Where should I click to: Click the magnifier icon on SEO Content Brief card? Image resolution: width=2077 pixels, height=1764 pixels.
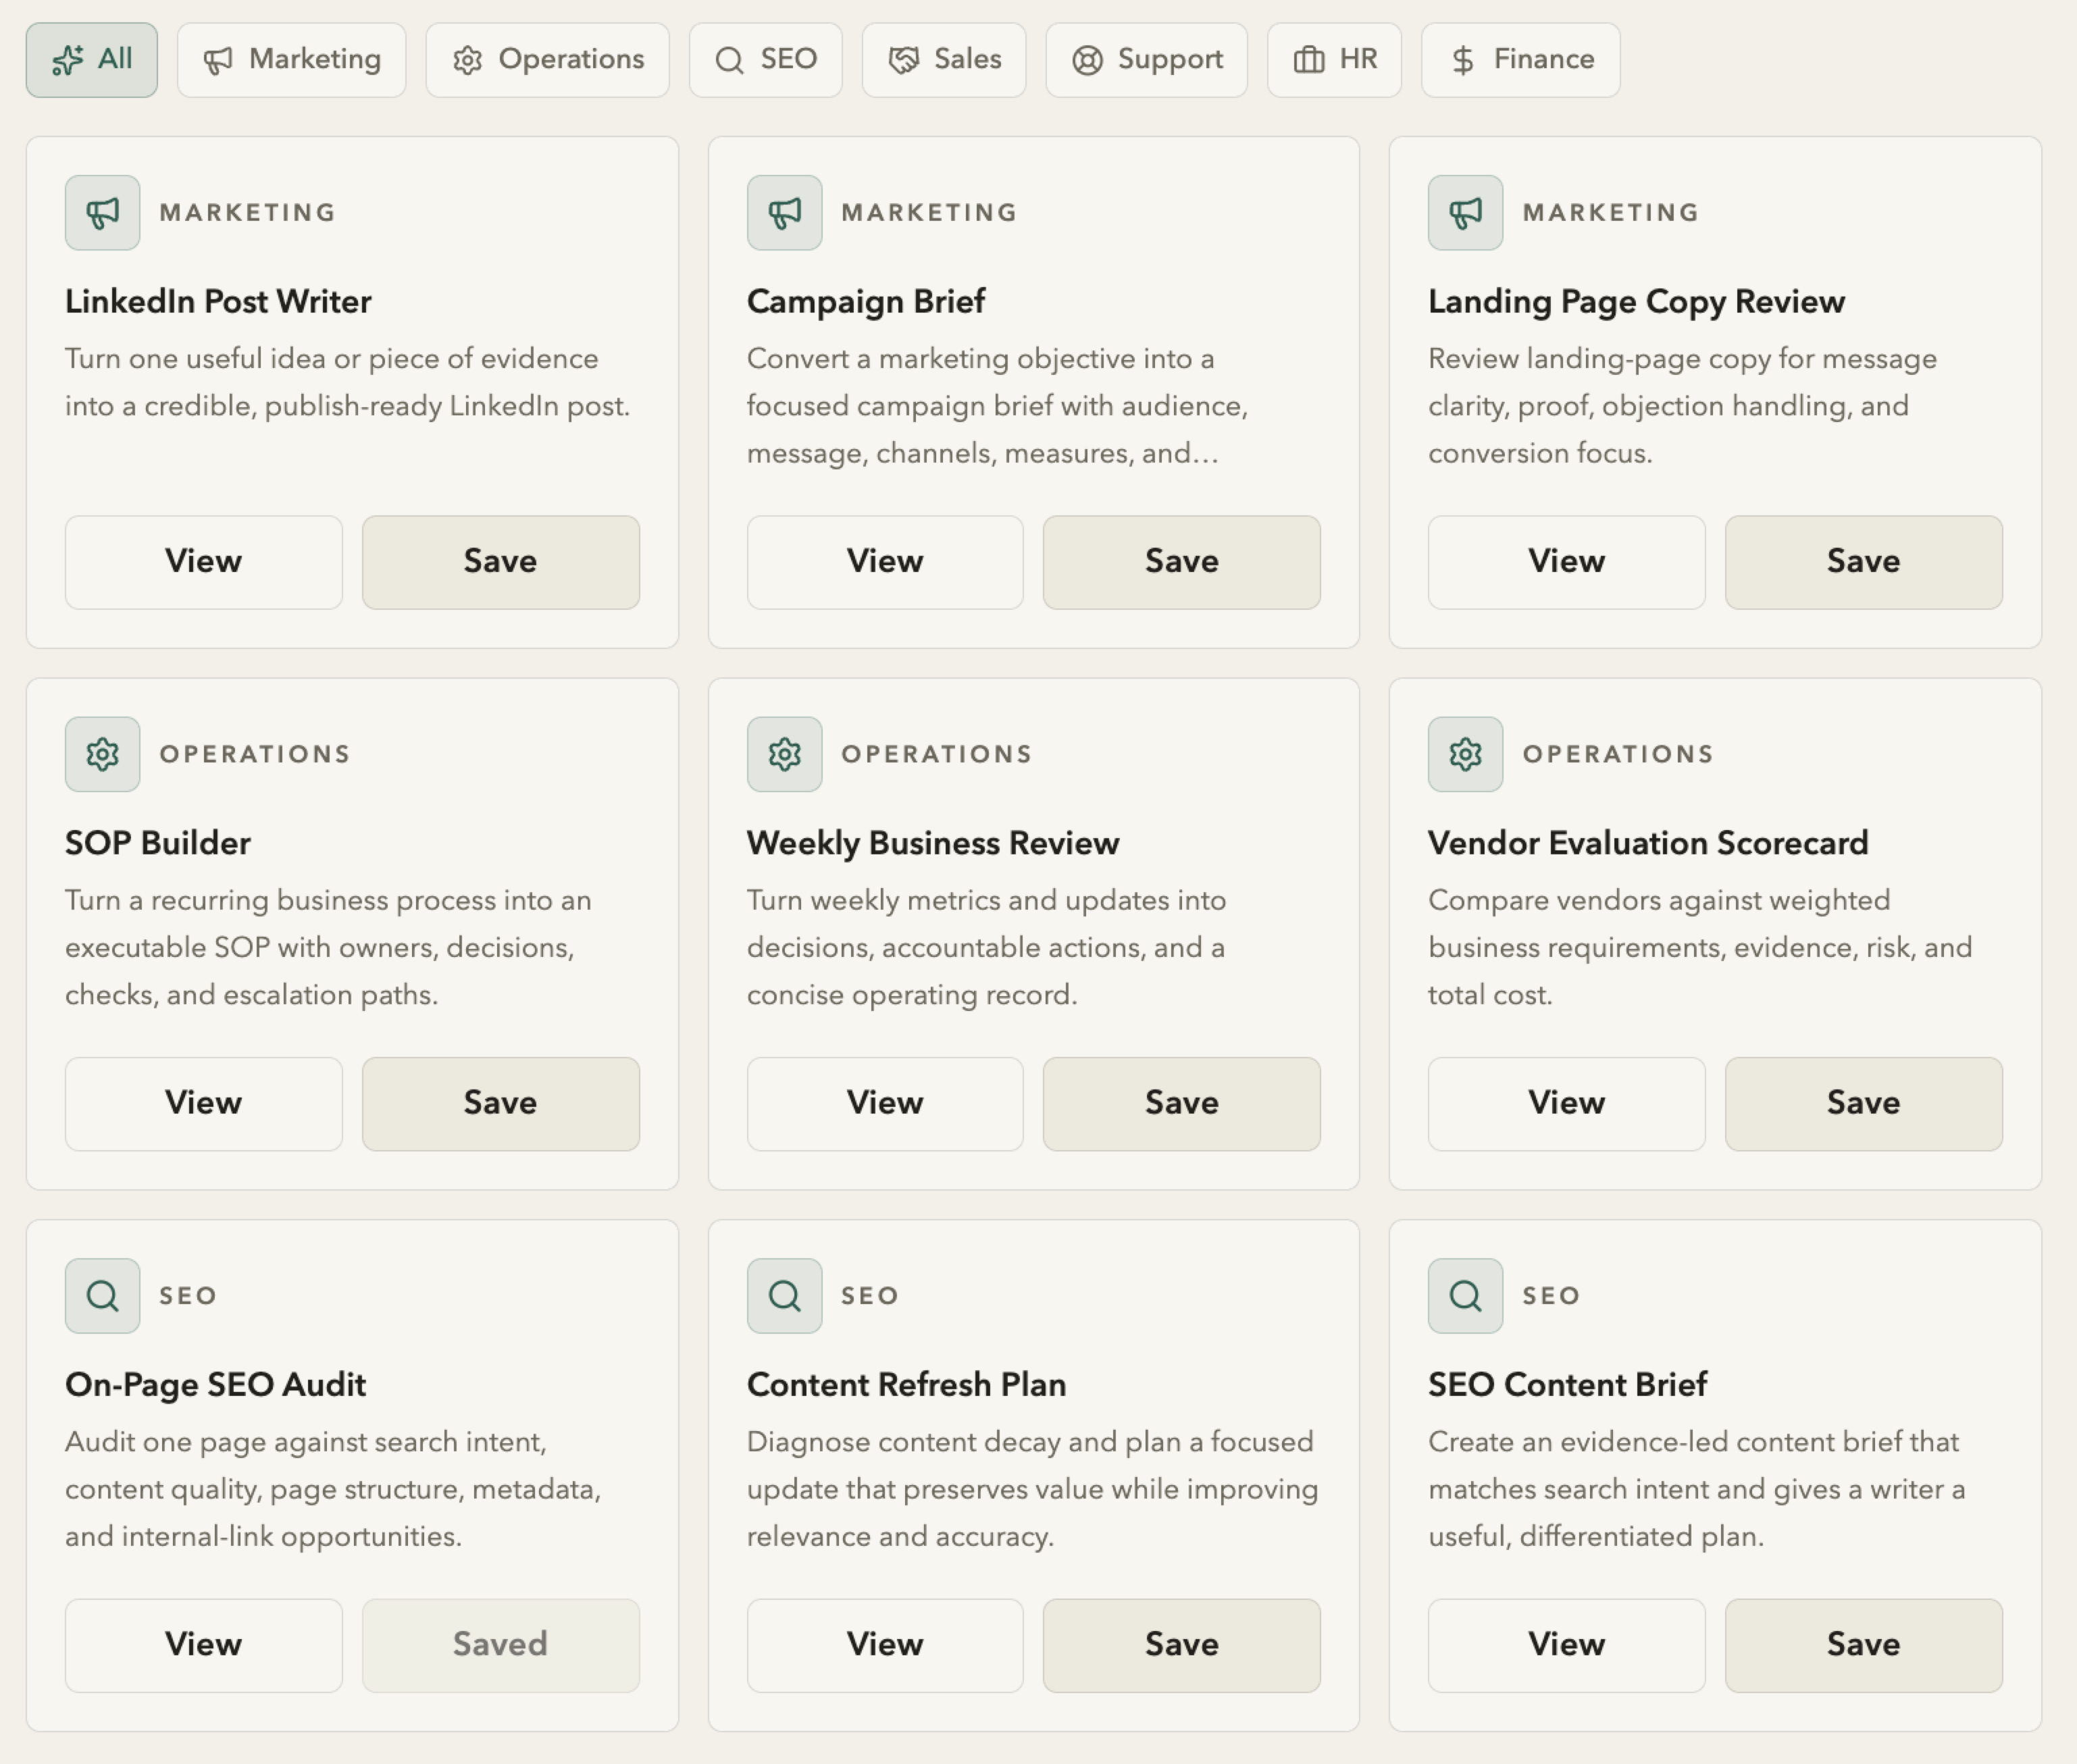(x=1465, y=1296)
